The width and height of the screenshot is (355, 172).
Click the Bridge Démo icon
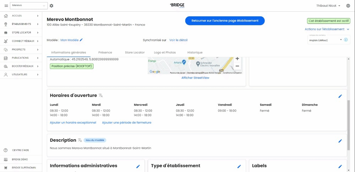pyautogui.click(x=6, y=159)
